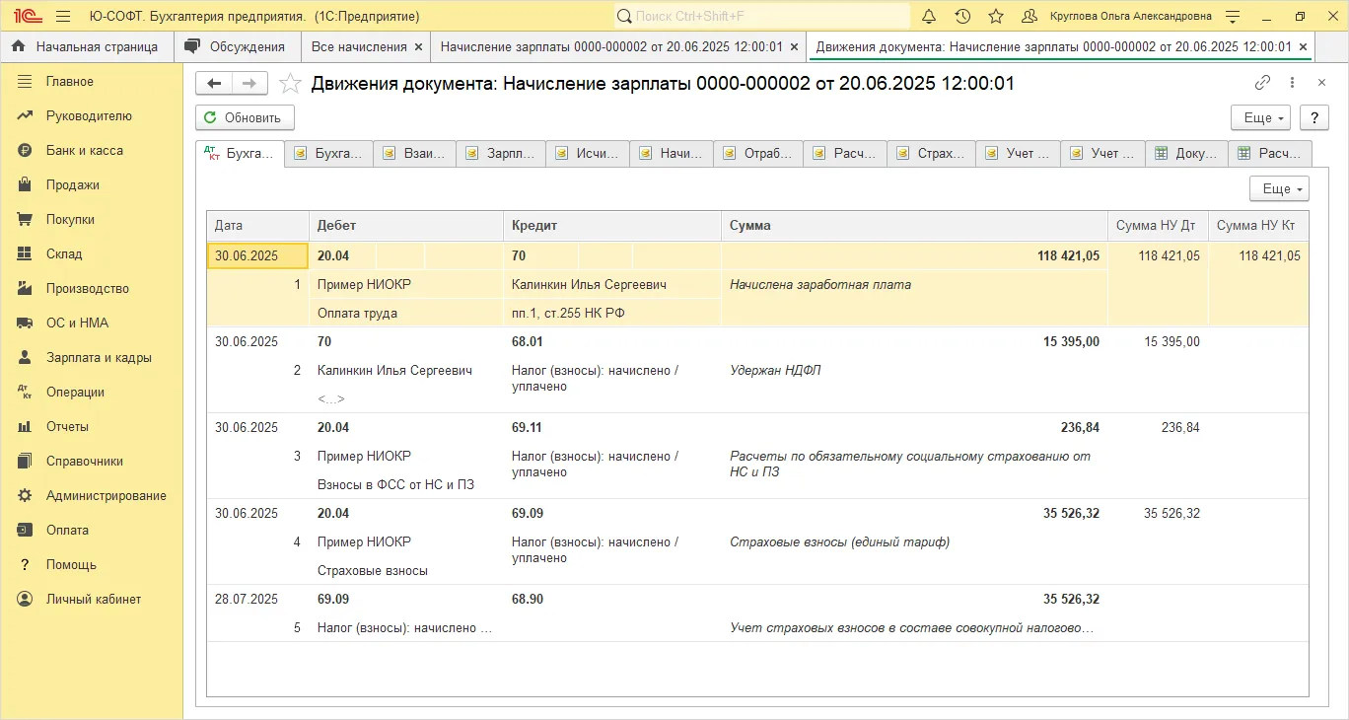Viewport: 1349px width, 720px height.
Task: Go forward with the right arrow button
Action: click(x=249, y=84)
